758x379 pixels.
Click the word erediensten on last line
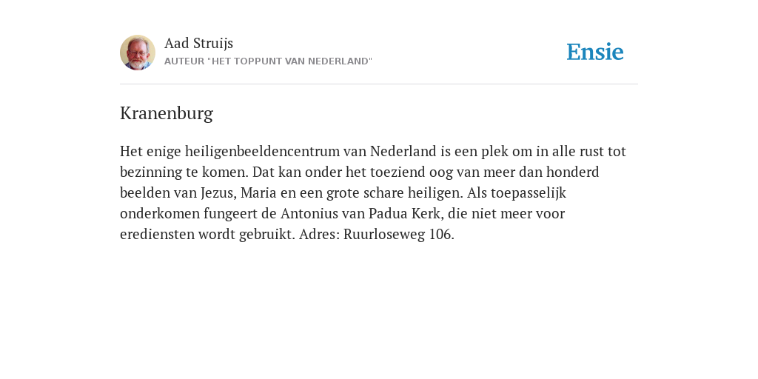pos(157,235)
